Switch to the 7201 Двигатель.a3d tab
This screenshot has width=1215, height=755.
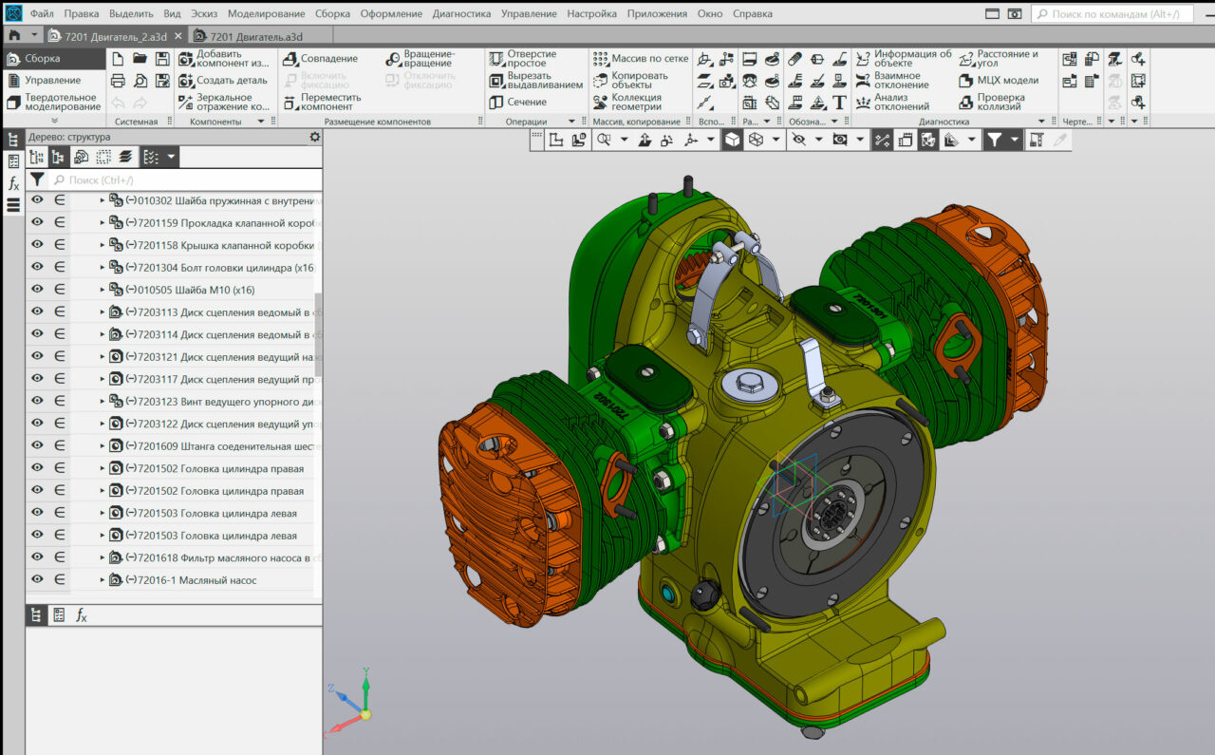pos(247,36)
